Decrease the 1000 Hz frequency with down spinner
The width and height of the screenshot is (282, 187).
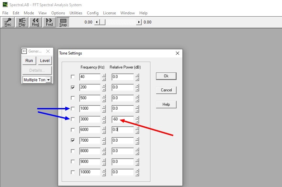(x=104, y=111)
